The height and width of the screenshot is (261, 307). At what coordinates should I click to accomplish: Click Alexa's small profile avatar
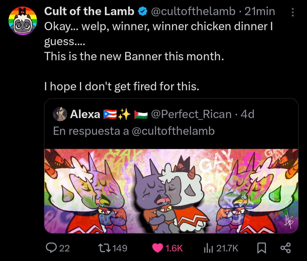coord(60,114)
